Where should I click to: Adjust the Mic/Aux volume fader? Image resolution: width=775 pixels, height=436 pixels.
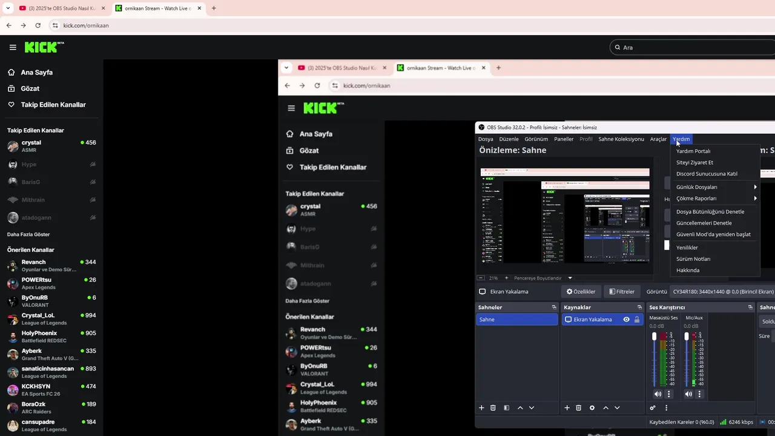tap(686, 336)
